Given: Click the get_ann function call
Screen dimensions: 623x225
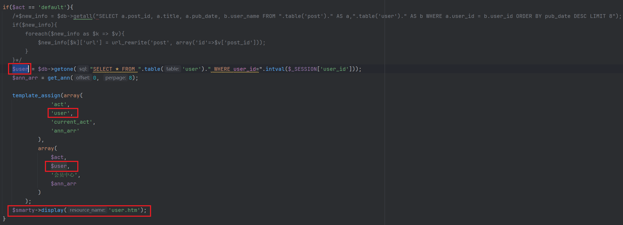Looking at the screenshot, I should [x=59, y=78].
